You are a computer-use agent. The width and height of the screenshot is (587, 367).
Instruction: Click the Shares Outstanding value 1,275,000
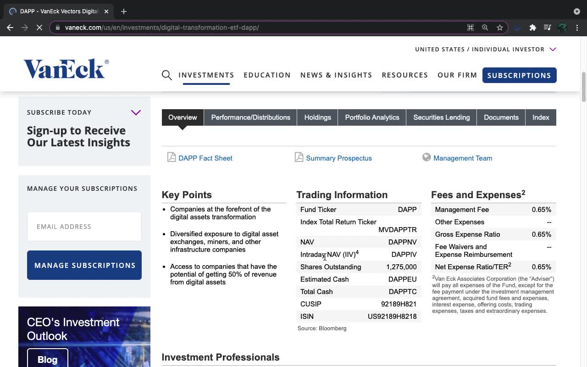click(401, 267)
